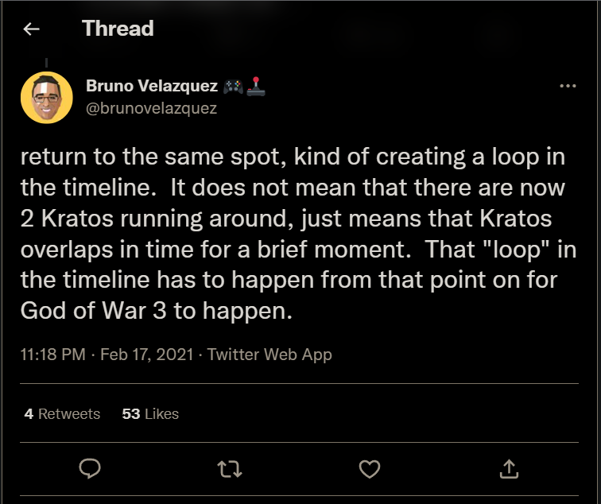601x504 pixels.
Task: Open the Twitter Web App source link
Action: (269, 355)
